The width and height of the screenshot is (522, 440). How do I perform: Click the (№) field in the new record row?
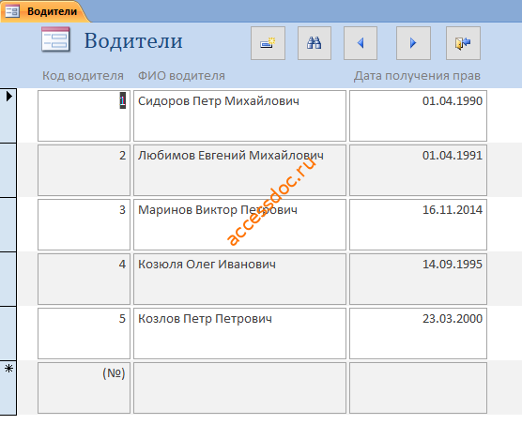pos(84,387)
